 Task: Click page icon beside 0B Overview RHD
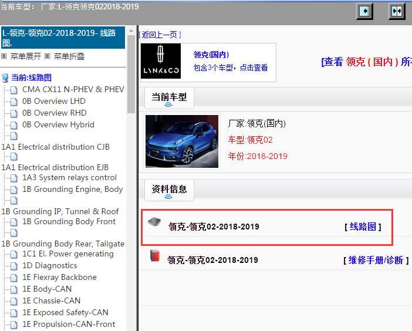pos(14,113)
